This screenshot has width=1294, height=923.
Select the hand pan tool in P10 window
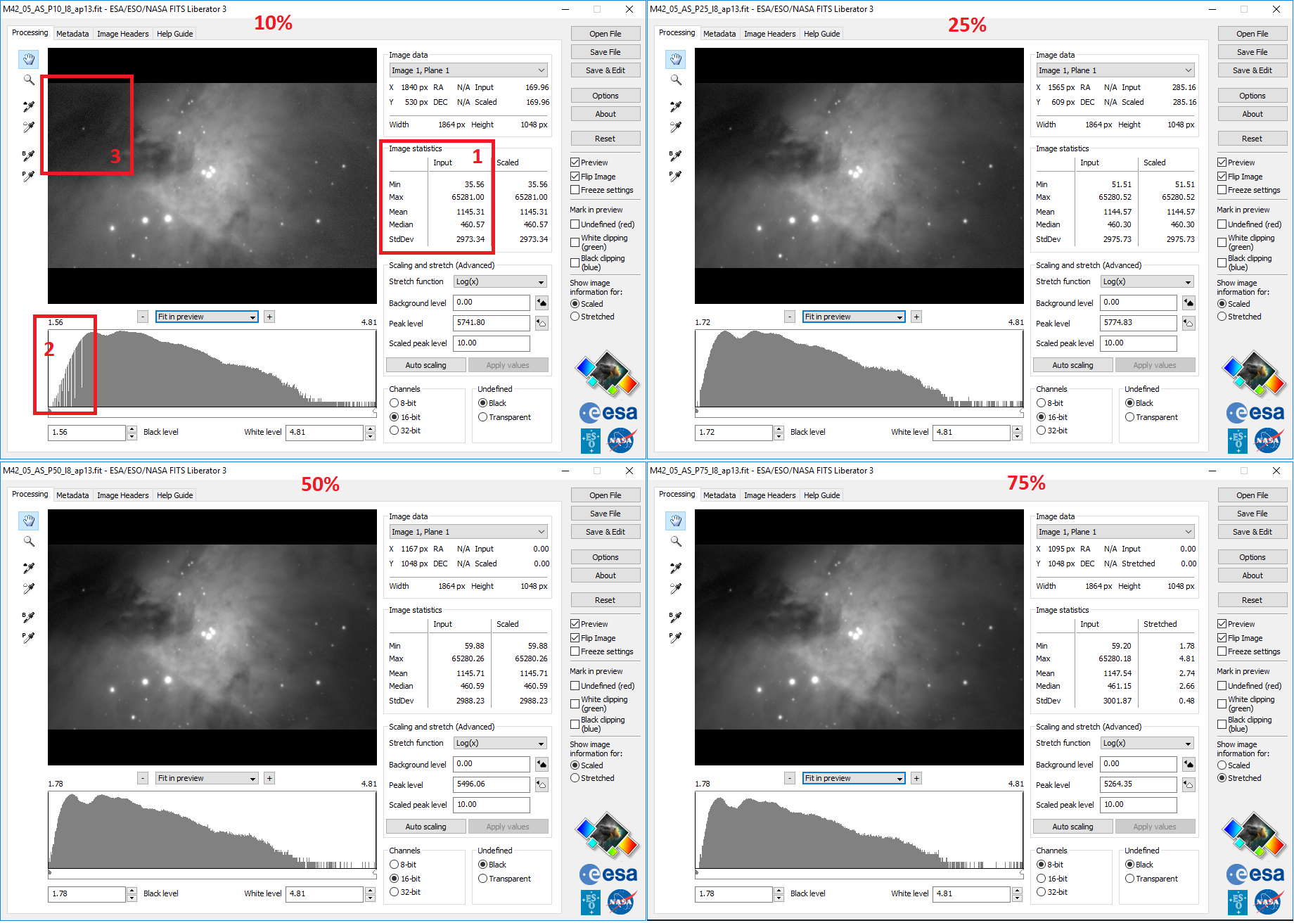click(29, 59)
